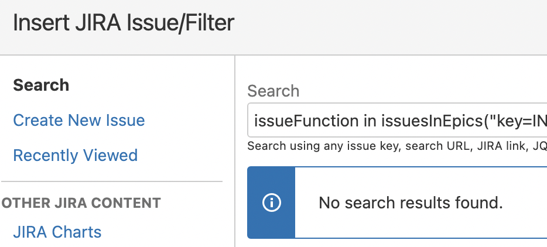Click the hint text below the search field

(397, 146)
